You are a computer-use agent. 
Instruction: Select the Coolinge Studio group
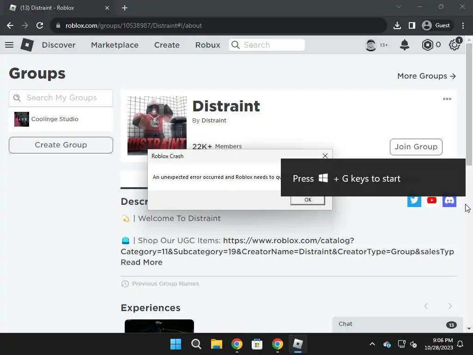61,119
